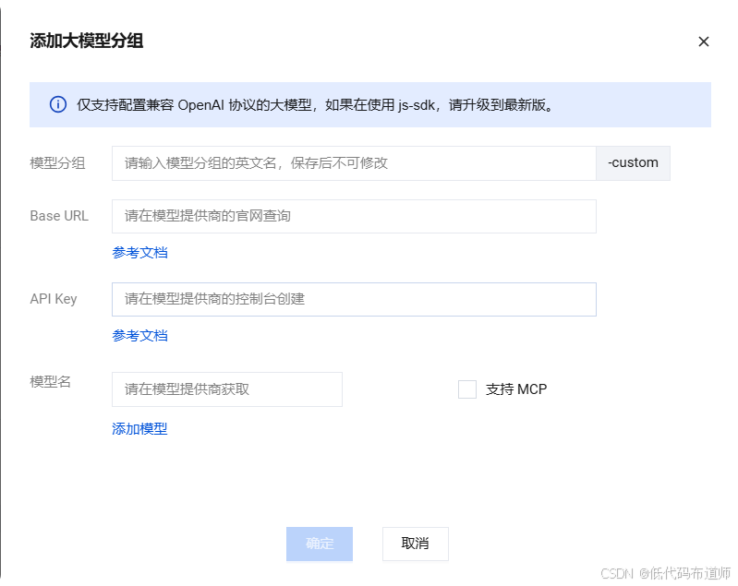Cancel the dialog with 取消 button
This screenshot has width=738, height=586.
tap(415, 544)
